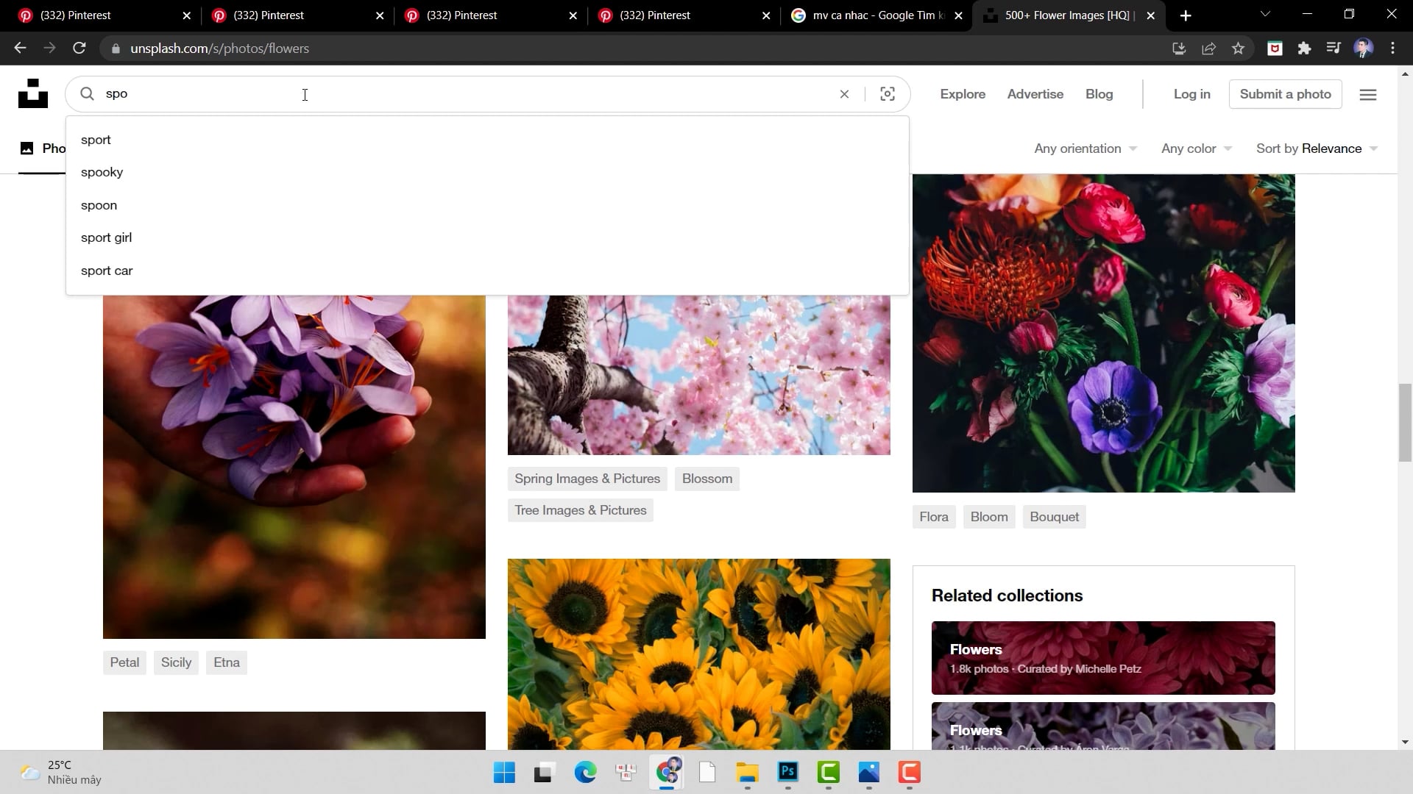This screenshot has width=1413, height=794.
Task: Open the Sort by Relevance dropdown
Action: click(1316, 149)
